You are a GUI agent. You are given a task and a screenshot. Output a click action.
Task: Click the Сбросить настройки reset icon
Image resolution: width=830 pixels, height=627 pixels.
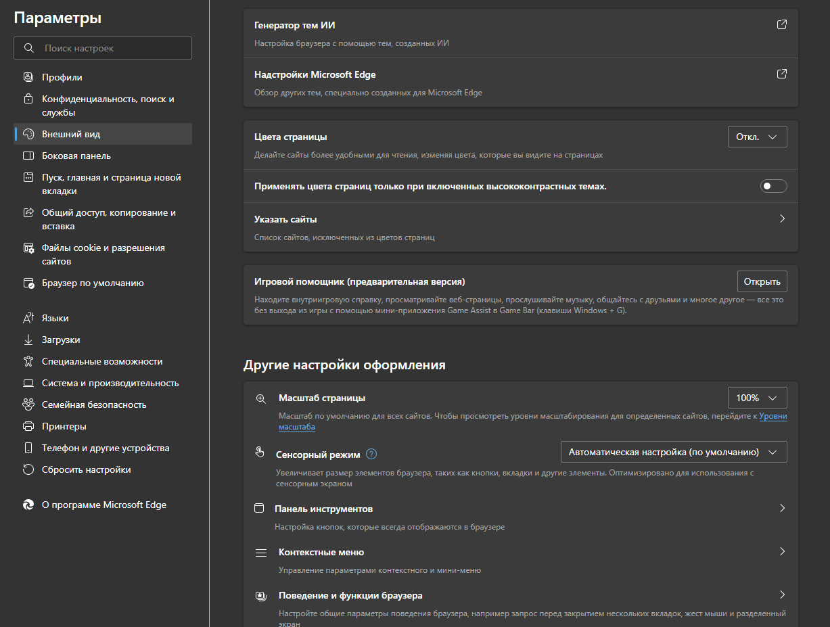(28, 469)
